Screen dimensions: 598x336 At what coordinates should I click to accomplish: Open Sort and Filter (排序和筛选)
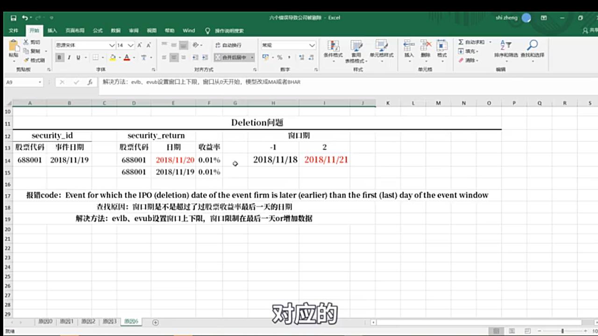(506, 49)
